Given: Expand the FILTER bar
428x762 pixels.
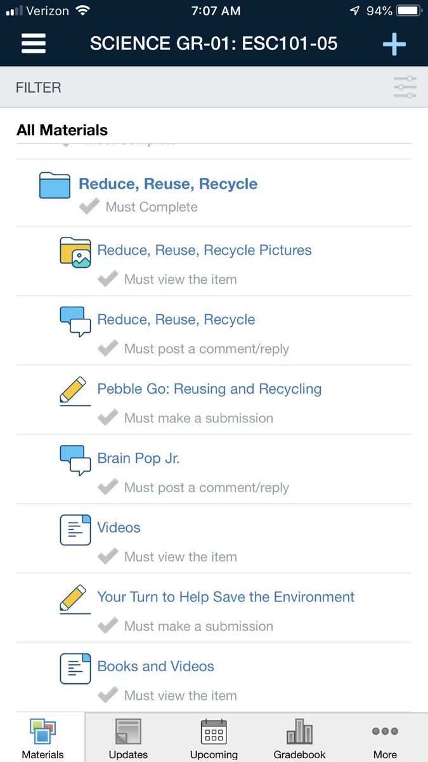Looking at the screenshot, I should point(214,87).
